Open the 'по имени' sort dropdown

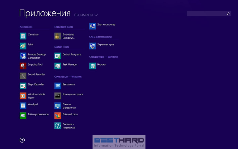[86, 15]
